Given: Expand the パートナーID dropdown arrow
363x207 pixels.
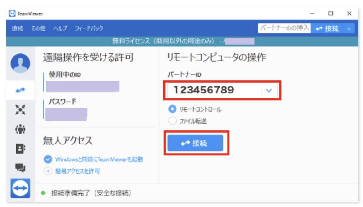Looking at the screenshot, I should 269,90.
